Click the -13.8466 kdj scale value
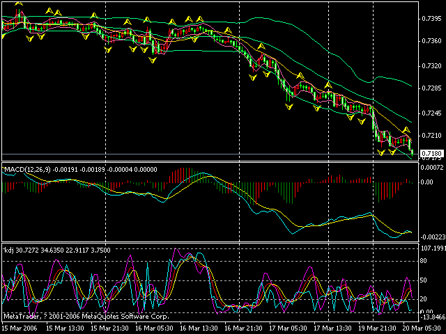Screen dimensions: 446x334 pos(431,317)
